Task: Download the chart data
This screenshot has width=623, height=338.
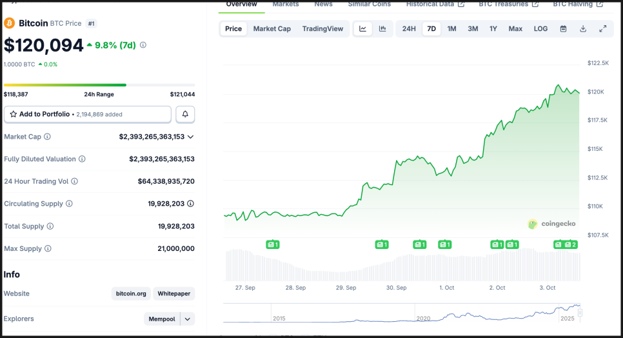Action: (x=583, y=29)
